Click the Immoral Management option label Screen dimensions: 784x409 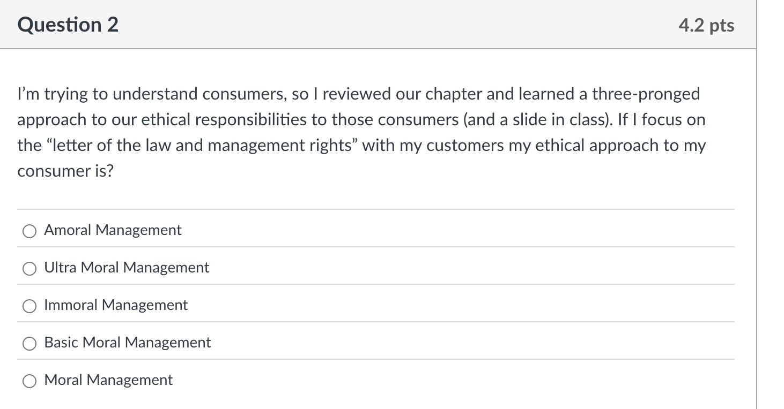[x=115, y=305]
